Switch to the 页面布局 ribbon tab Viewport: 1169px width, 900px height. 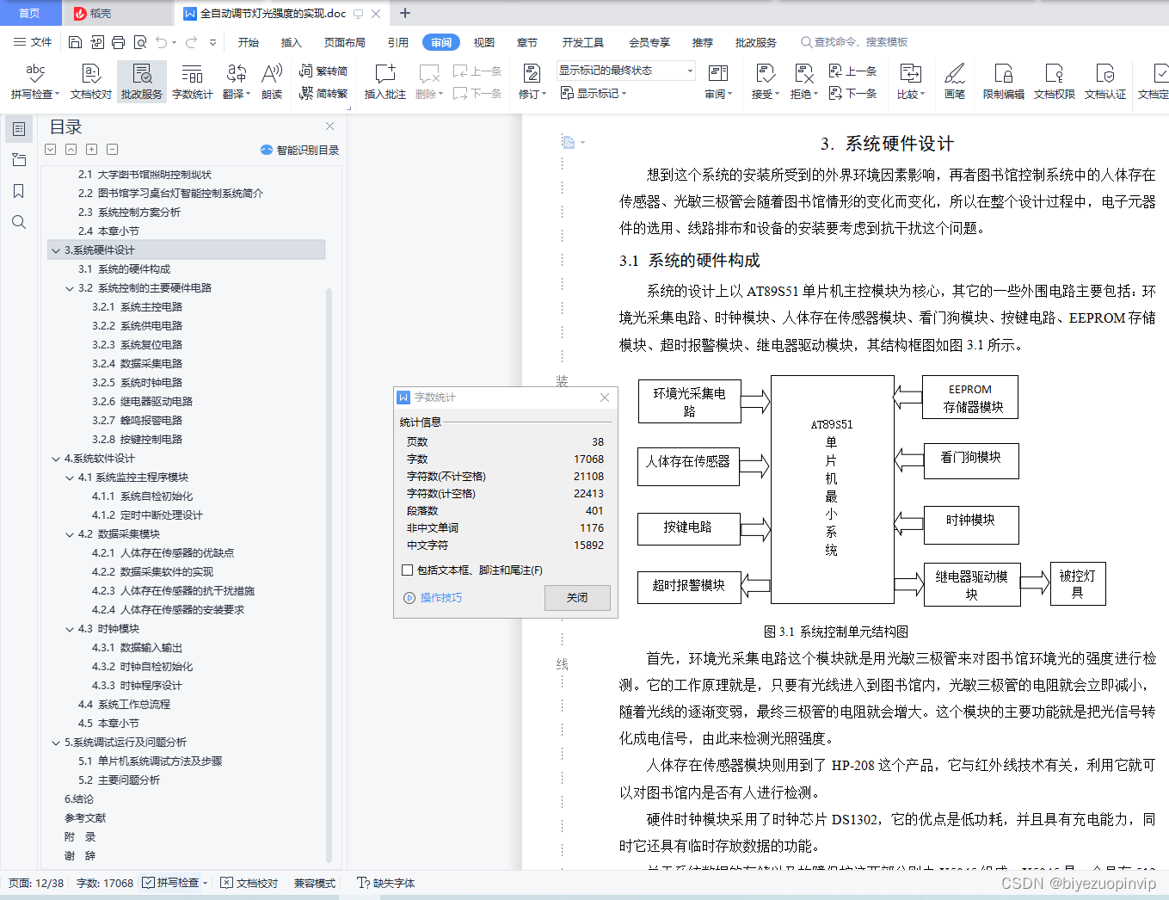pos(345,42)
